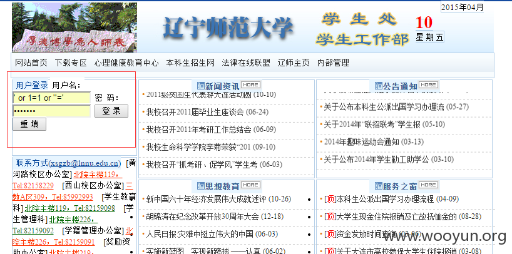The width and height of the screenshot is (512, 254).
Task: Open notice 2014年趣味运动会通知
Action: [362, 142]
